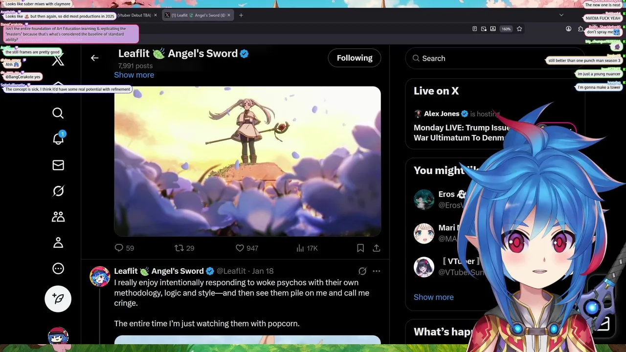This screenshot has width=626, height=352.
Task: Expand post text with Show more
Action: click(x=134, y=75)
